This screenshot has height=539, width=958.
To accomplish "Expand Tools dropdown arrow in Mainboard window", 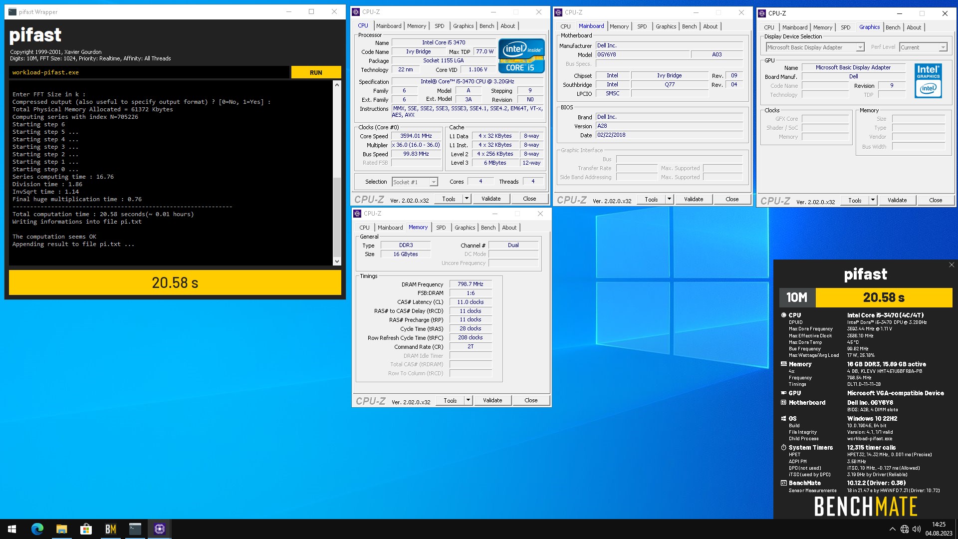I will [669, 199].
